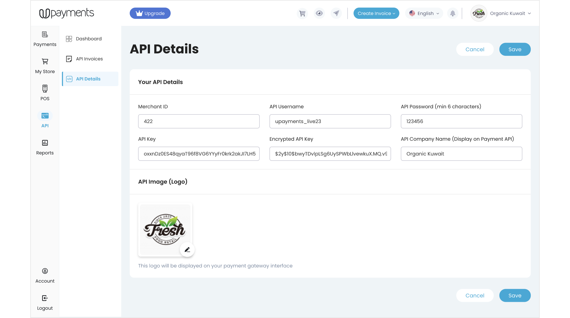Click the pencil edit icon on logo
This screenshot has height=318, width=570.
(187, 250)
